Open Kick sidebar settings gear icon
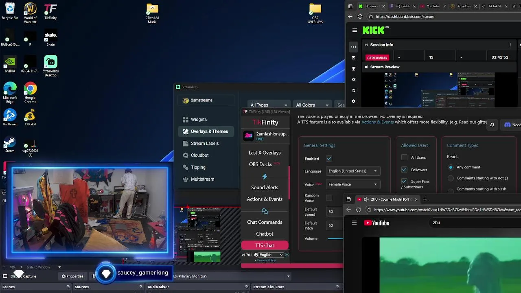 tap(353, 101)
